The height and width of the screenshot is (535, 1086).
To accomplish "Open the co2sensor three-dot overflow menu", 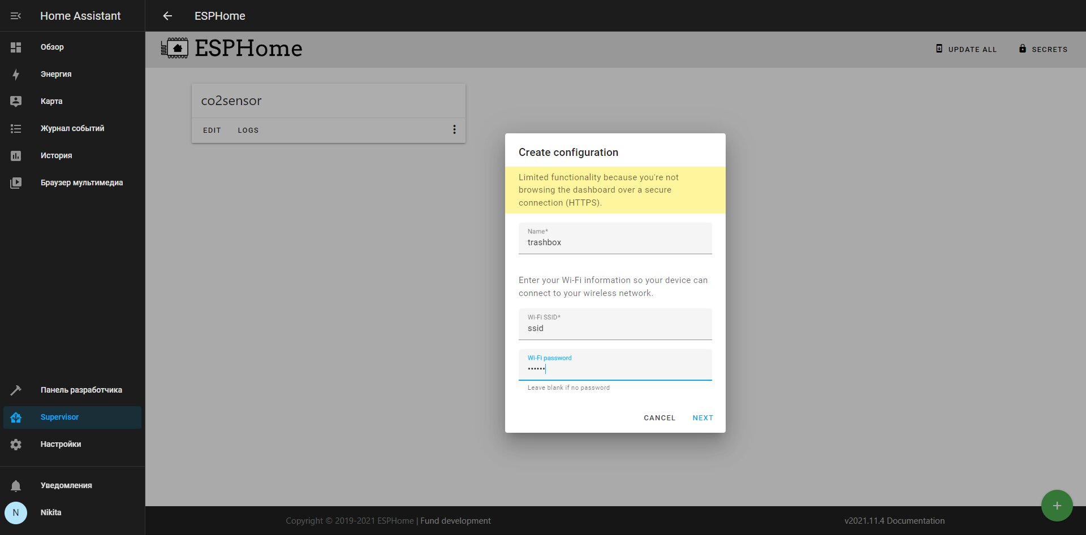I will 454,129.
